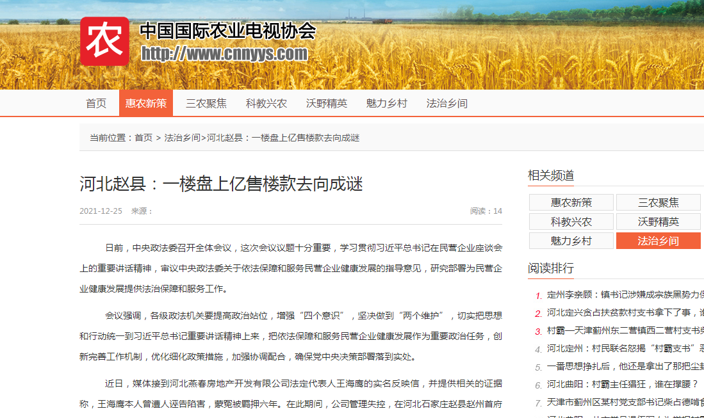
Task: Open the 三农聚焦 related channel button
Action: click(x=659, y=202)
